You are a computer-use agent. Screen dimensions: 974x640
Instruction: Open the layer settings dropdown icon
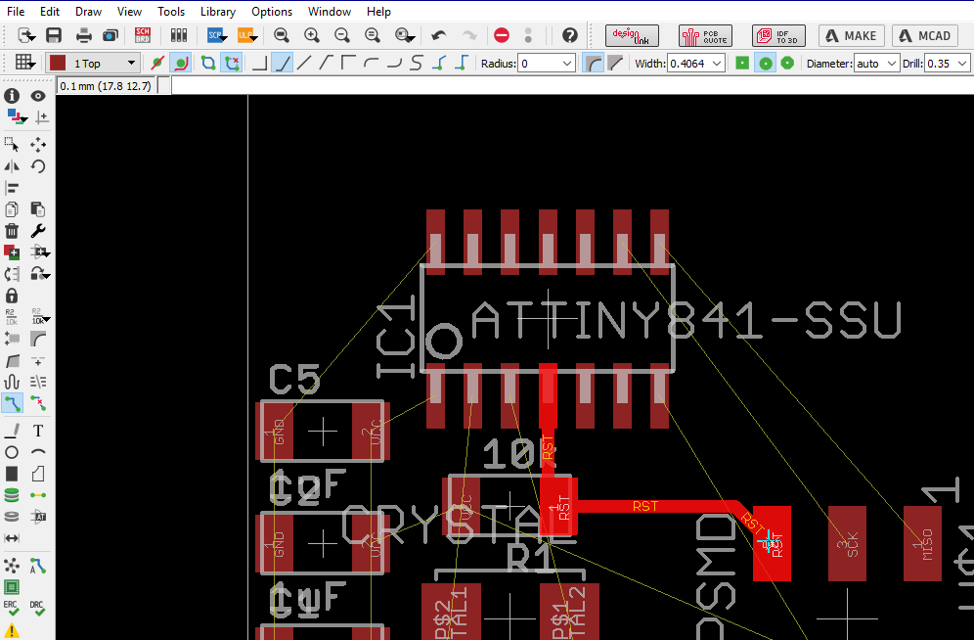(17, 116)
